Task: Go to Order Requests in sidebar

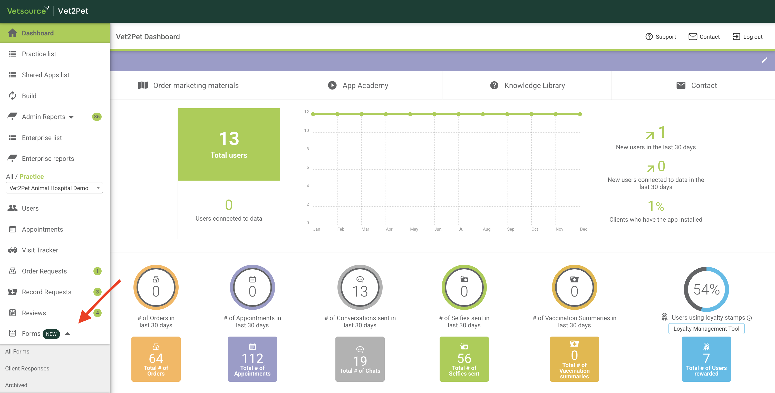Action: (x=44, y=271)
